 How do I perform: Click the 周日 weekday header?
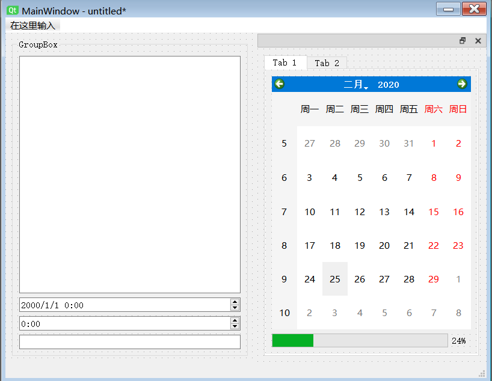458,109
